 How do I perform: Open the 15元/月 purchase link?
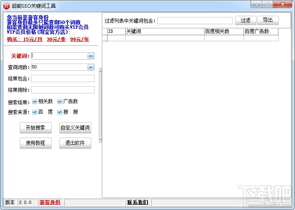point(33,39)
